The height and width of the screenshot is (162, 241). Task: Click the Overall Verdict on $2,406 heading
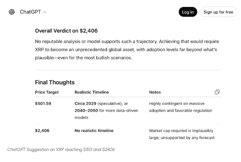(66, 31)
